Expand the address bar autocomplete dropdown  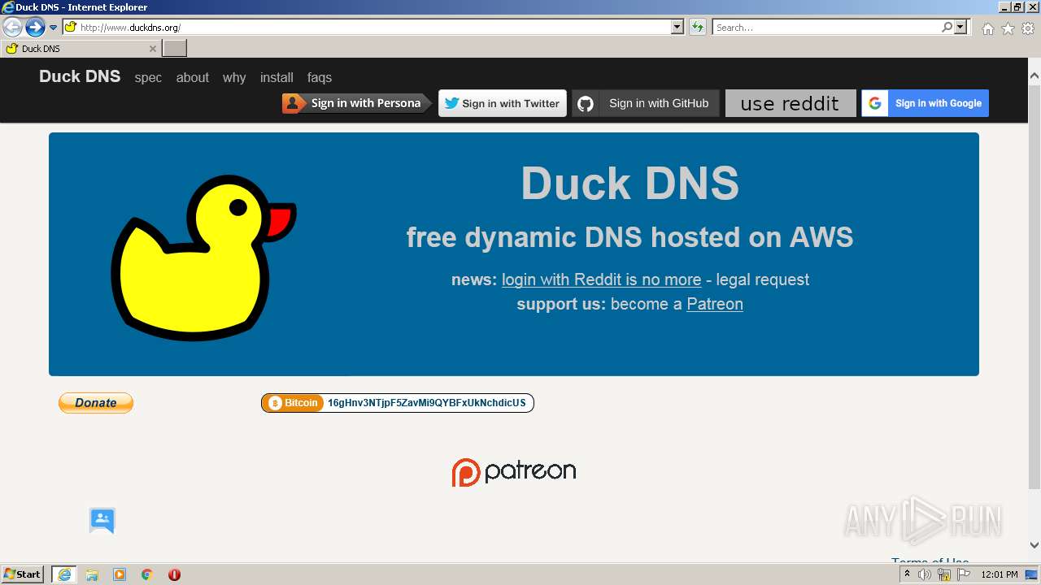(x=677, y=28)
